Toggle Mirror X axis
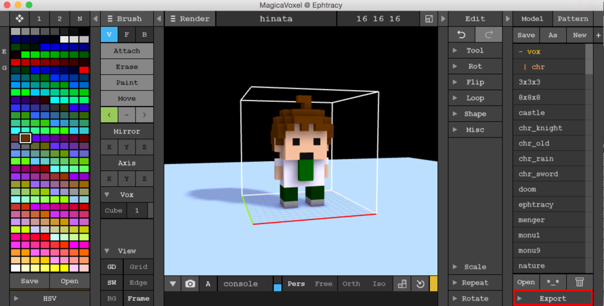 [x=109, y=147]
